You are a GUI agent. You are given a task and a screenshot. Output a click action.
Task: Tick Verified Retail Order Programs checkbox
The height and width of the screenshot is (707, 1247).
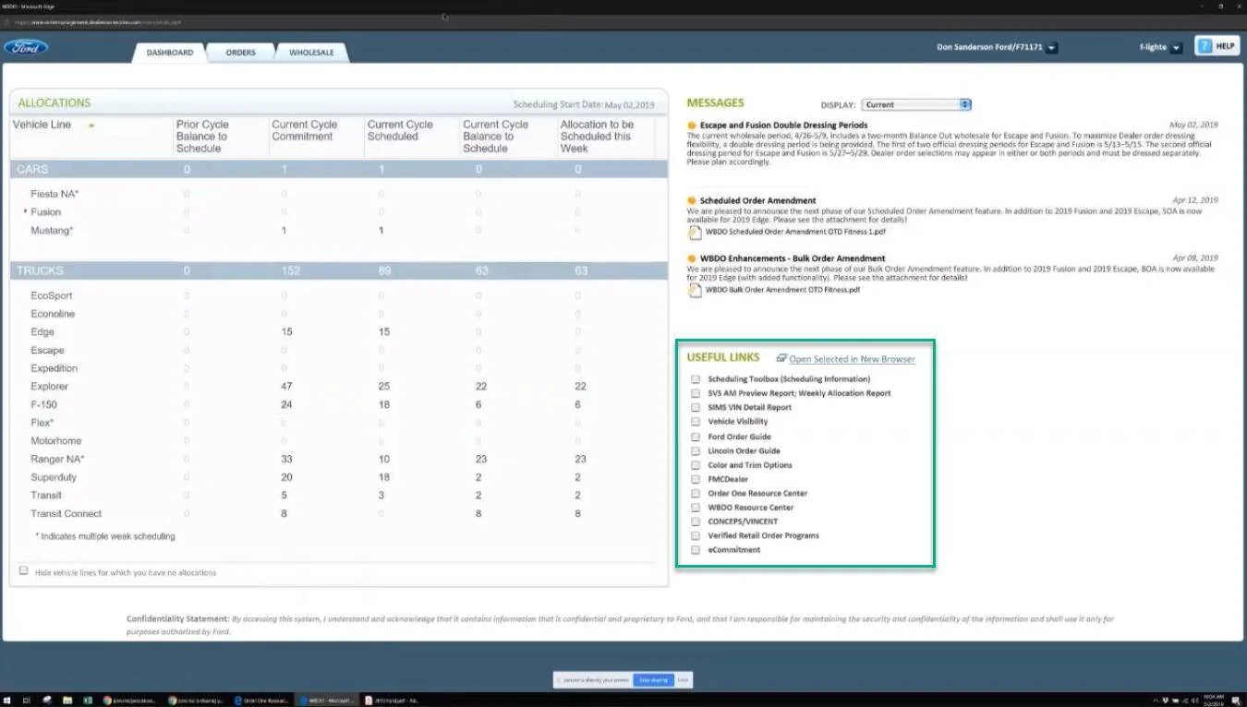(696, 535)
